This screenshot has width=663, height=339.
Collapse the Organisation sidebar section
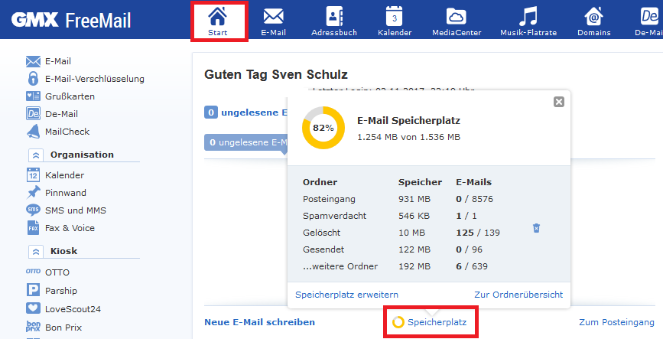click(35, 155)
